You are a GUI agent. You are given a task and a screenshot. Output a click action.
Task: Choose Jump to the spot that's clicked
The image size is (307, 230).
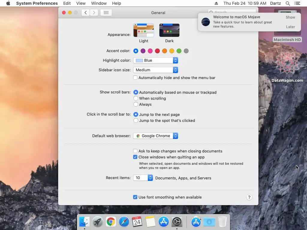coord(136,120)
